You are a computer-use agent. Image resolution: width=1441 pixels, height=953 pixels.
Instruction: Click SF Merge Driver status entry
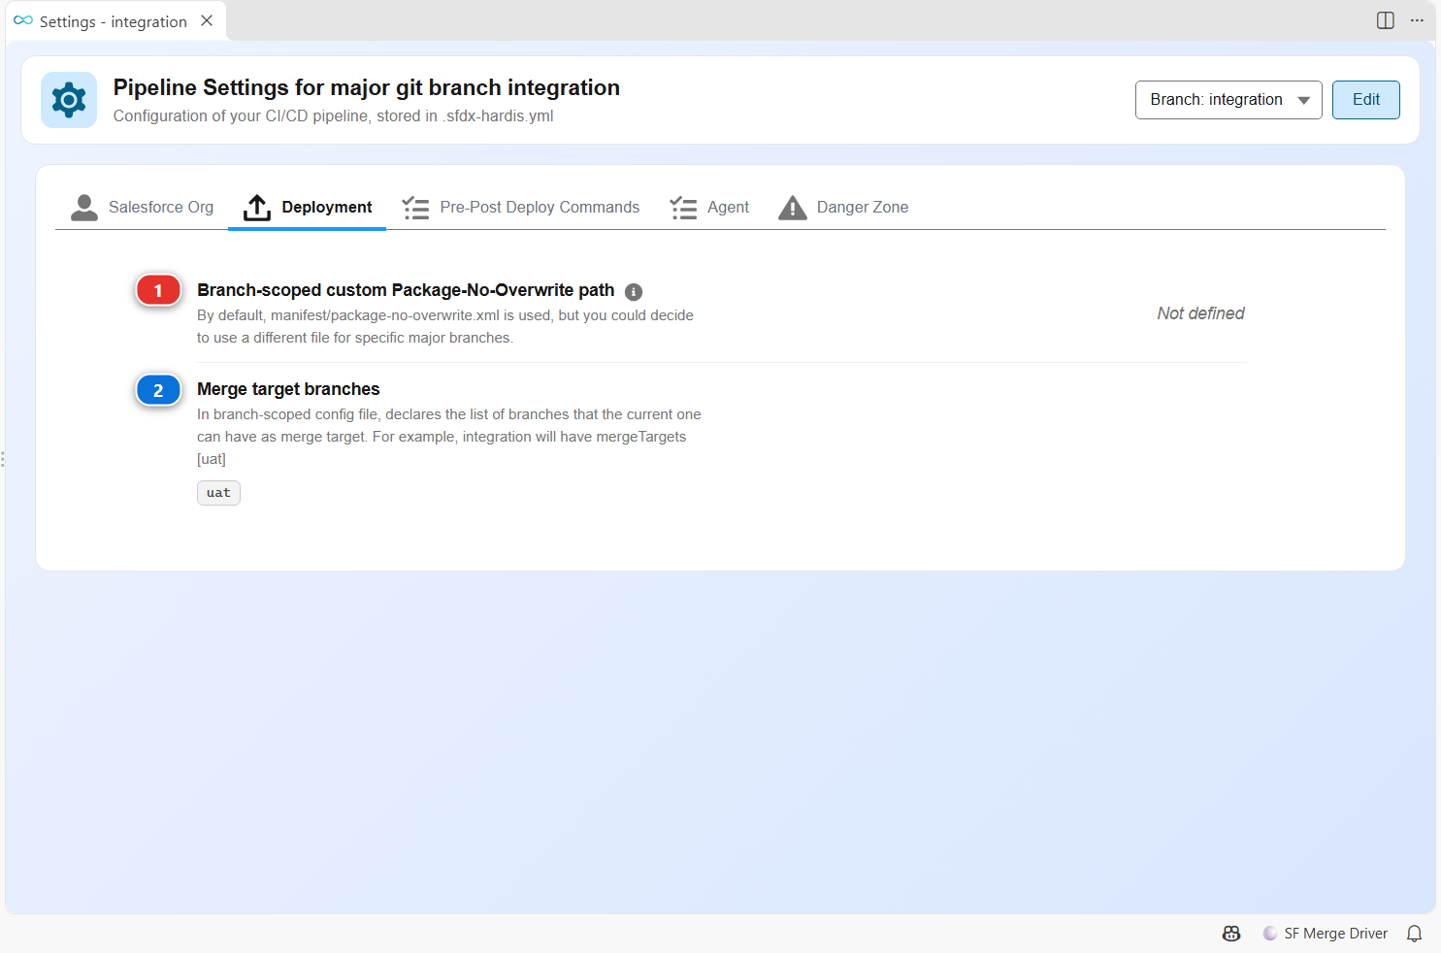coord(1326,934)
